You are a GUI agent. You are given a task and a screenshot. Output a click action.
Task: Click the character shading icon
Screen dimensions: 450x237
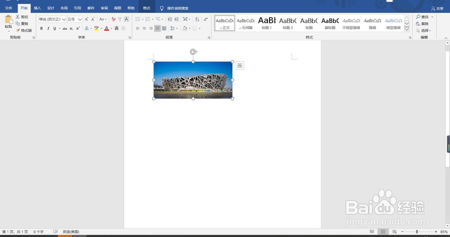pos(117,28)
